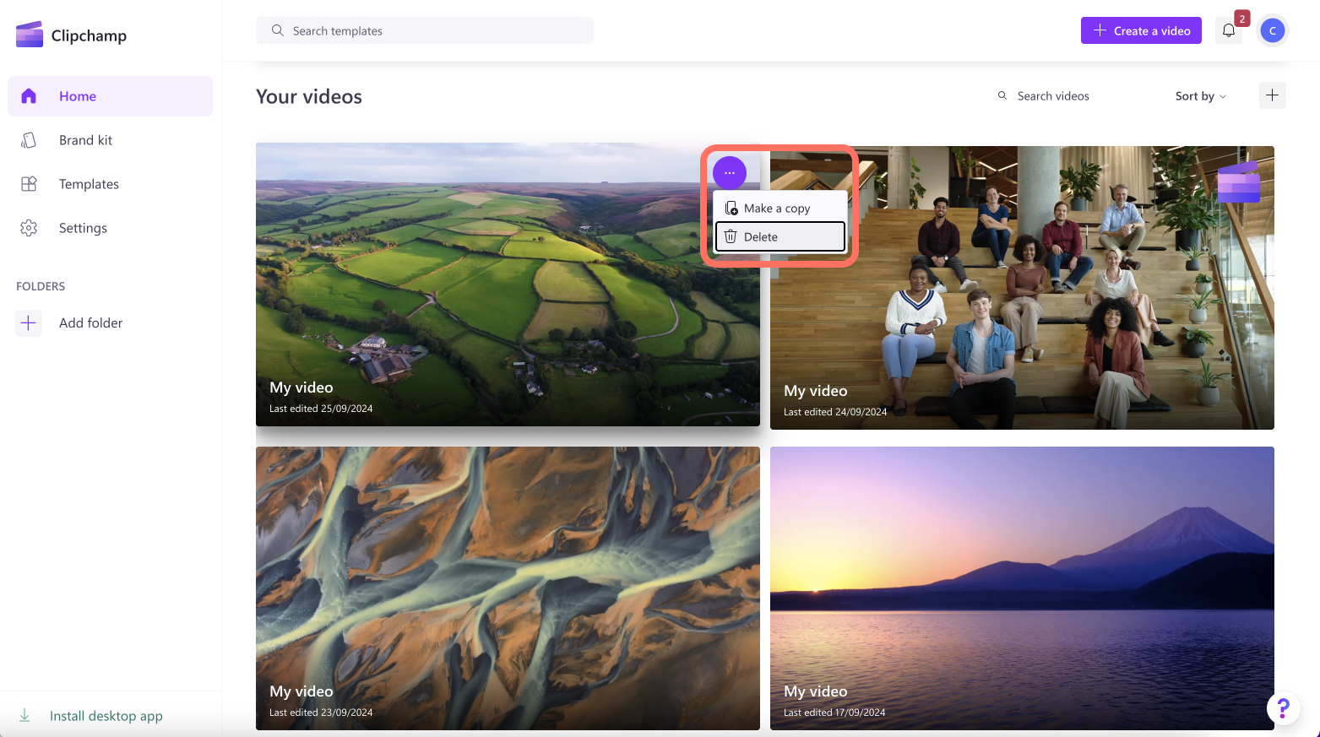Click the search templates magnifier icon
Image resolution: width=1320 pixels, height=737 pixels.
(277, 30)
